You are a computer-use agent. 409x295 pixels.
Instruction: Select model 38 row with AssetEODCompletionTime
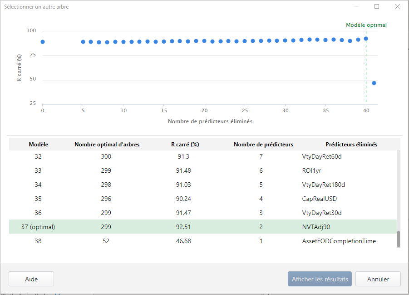tap(182, 241)
